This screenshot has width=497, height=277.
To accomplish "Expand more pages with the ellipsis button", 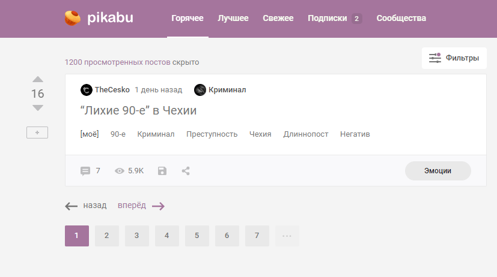I will pyautogui.click(x=287, y=236).
